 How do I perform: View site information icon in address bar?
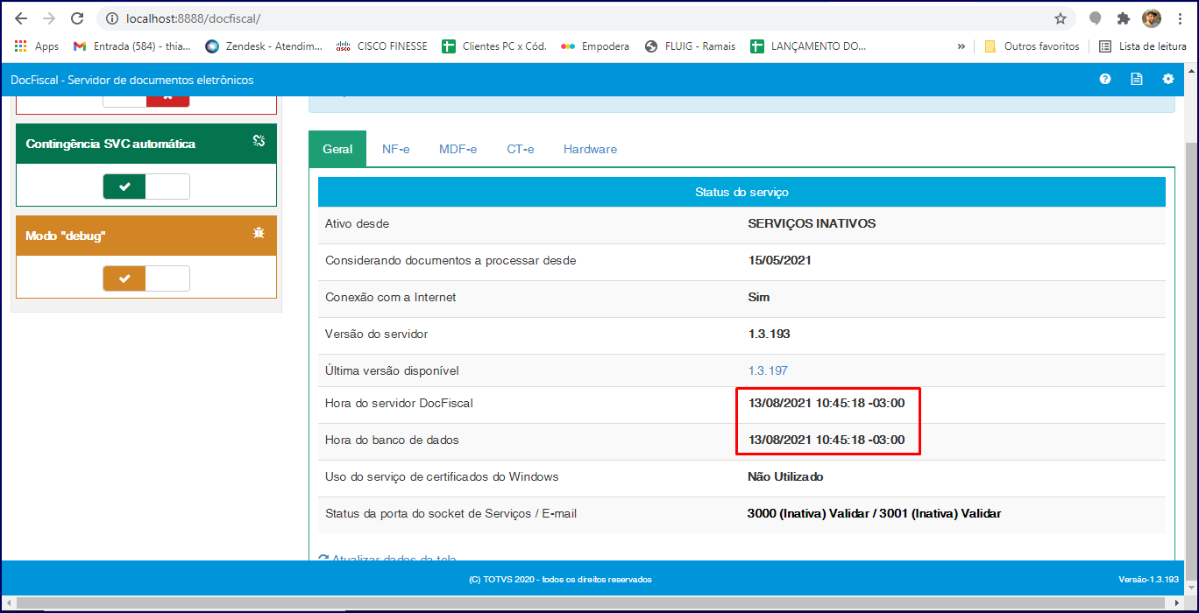[x=111, y=18]
